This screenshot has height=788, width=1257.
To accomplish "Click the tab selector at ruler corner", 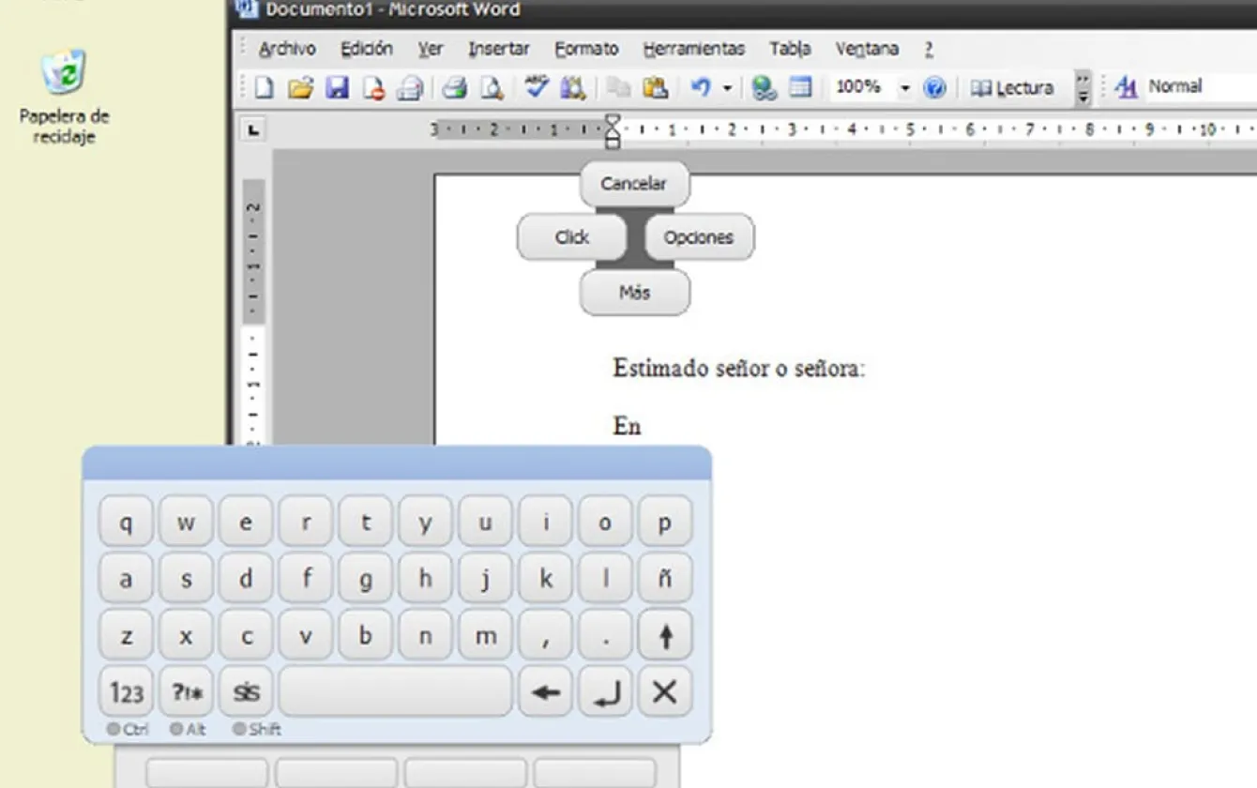I will 252,130.
